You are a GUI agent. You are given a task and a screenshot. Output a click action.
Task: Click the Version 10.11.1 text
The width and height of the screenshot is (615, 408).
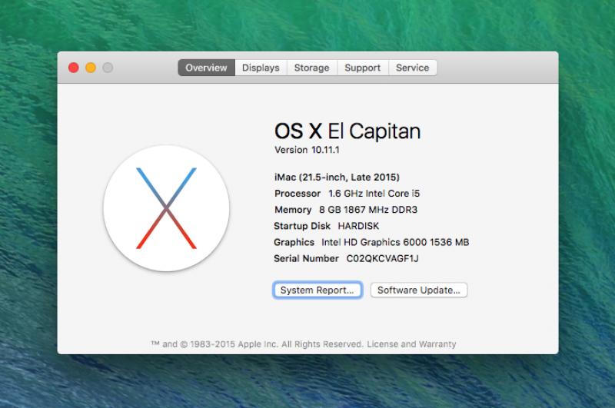coord(307,150)
